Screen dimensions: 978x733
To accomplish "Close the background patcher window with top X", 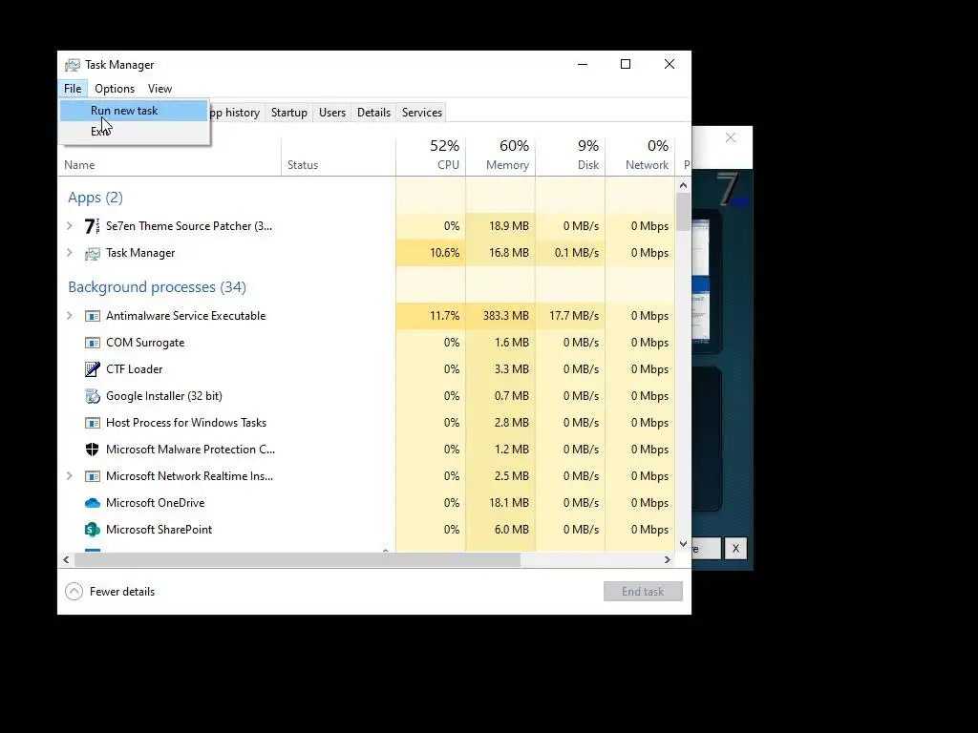I will (x=731, y=137).
